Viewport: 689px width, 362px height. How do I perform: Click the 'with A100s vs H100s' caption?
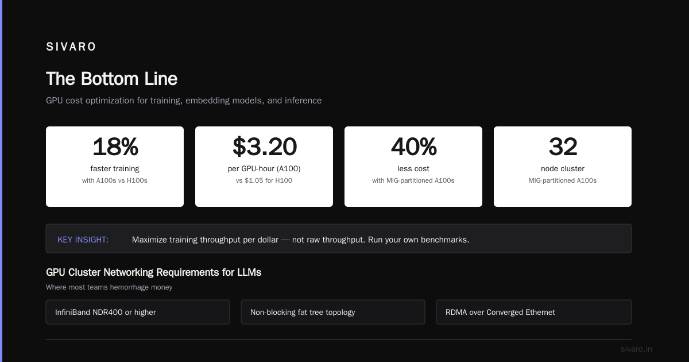pyautogui.click(x=115, y=180)
